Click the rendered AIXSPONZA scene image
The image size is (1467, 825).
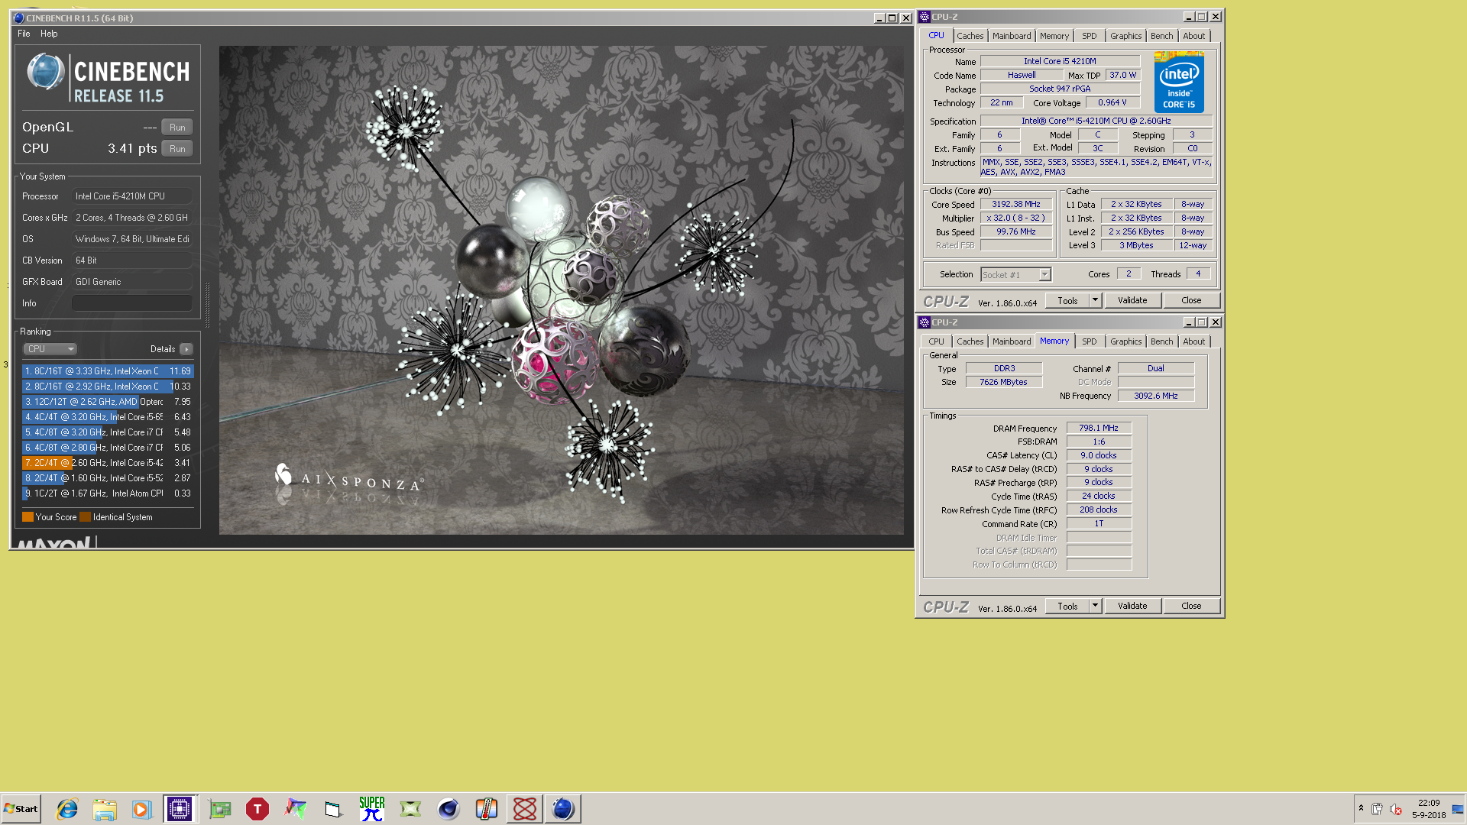pos(562,290)
